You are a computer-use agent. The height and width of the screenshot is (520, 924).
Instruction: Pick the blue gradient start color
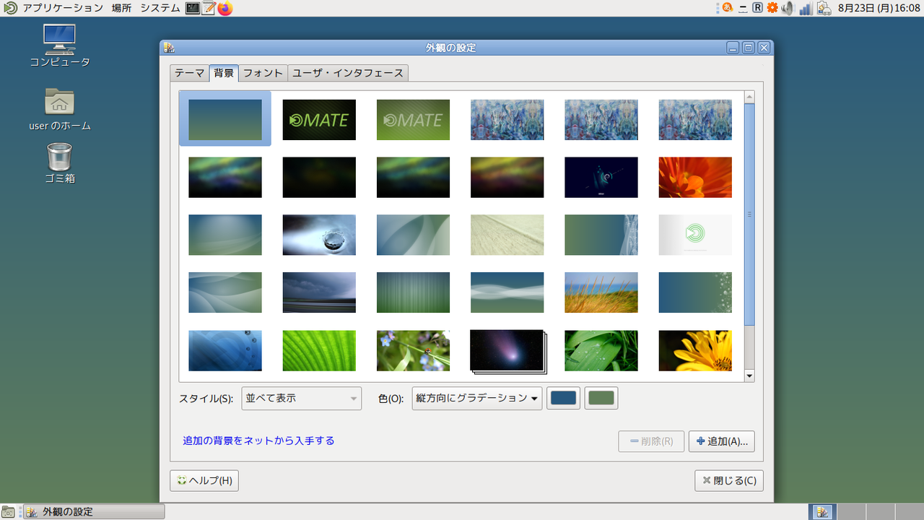tap(564, 398)
